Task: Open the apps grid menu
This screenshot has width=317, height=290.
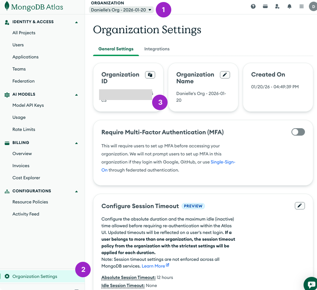Action: coord(302,6)
